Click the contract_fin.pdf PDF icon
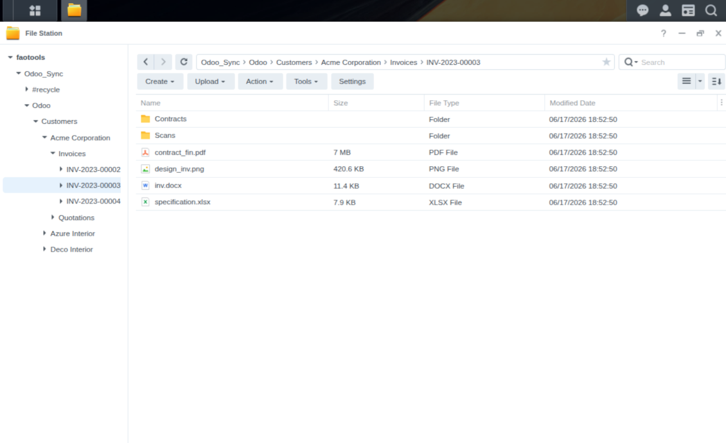Image resolution: width=726 pixels, height=443 pixels. 145,152
